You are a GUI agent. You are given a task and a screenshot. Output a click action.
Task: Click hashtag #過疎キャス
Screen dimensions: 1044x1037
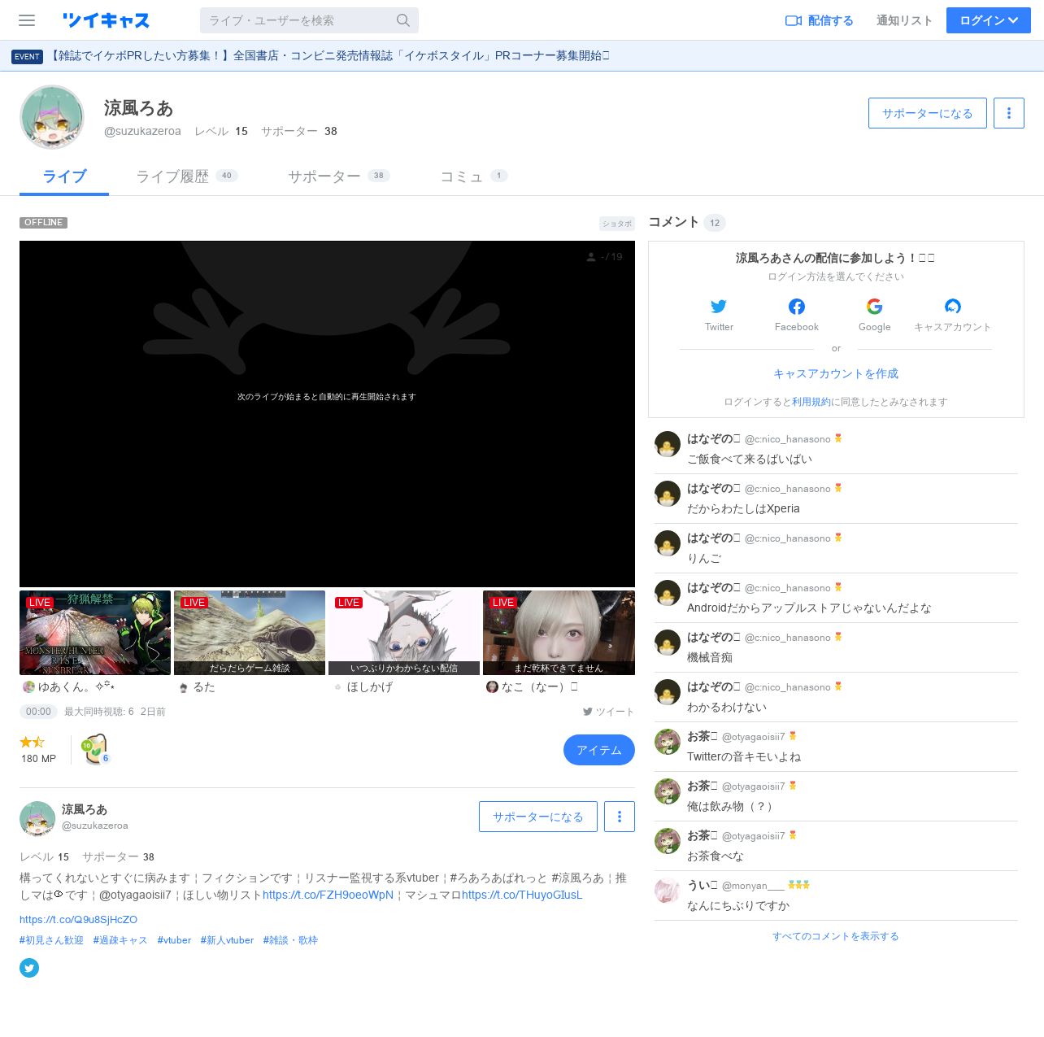120,940
